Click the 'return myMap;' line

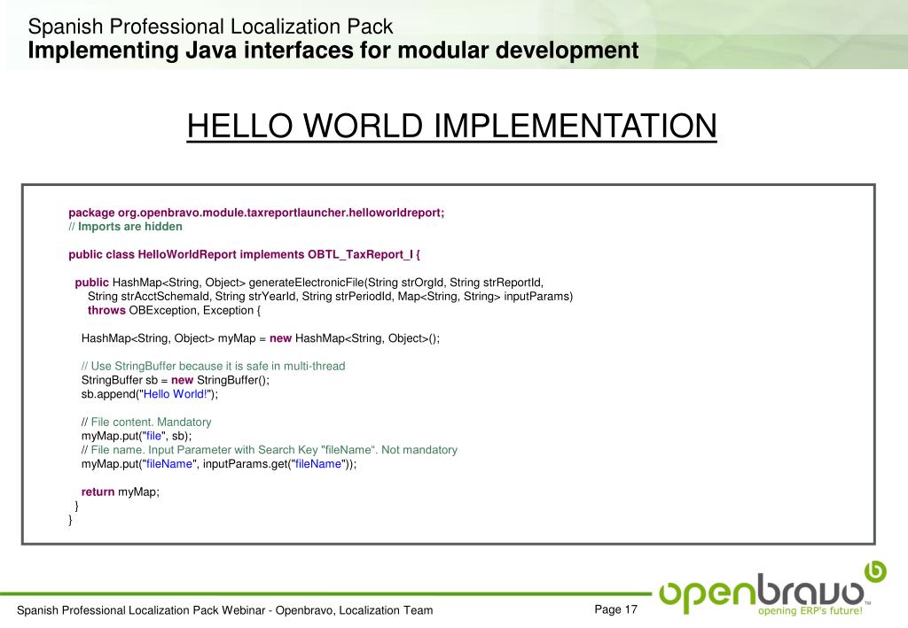point(120,492)
